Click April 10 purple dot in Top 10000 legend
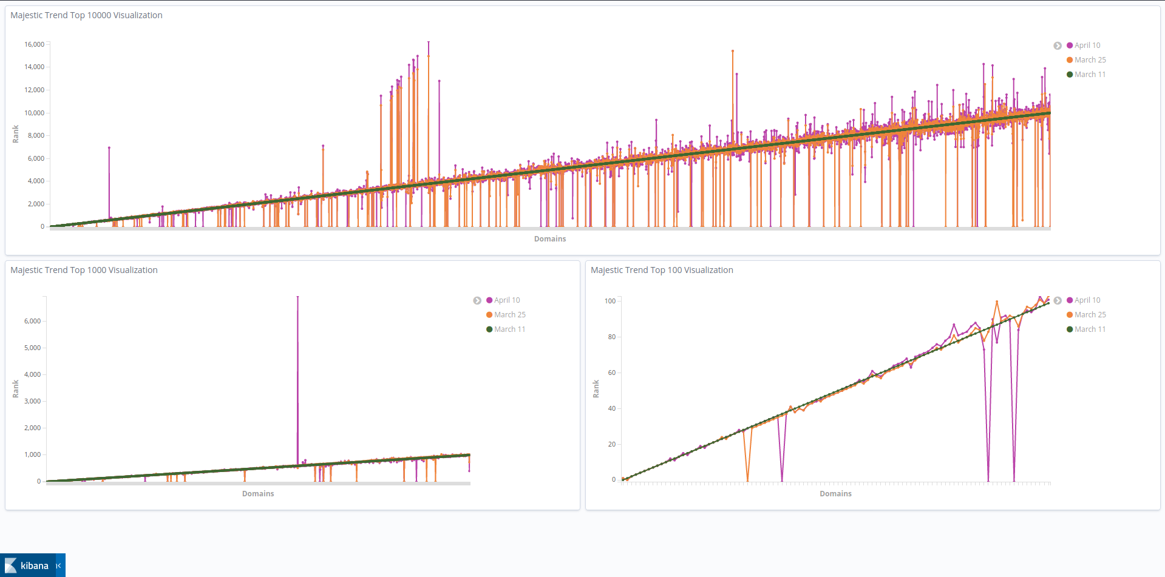The height and width of the screenshot is (577, 1165). (x=1070, y=46)
